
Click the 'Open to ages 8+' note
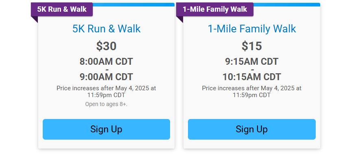click(106, 104)
